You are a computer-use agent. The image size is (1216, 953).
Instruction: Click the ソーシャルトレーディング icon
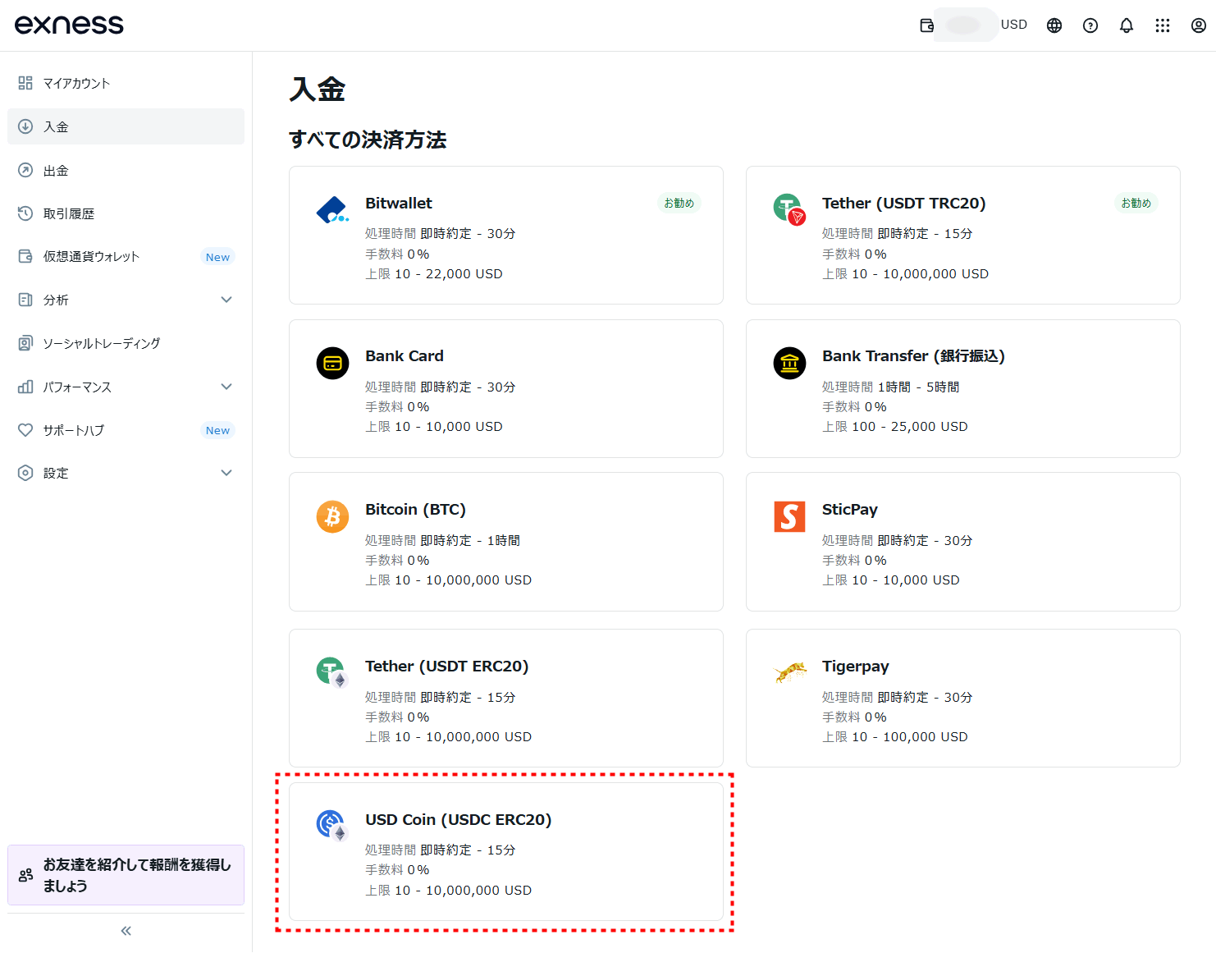click(x=25, y=343)
